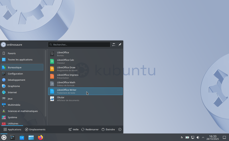Open the Utilitaires category
This screenshot has width=229, height=141.
pyautogui.click(x=22, y=124)
